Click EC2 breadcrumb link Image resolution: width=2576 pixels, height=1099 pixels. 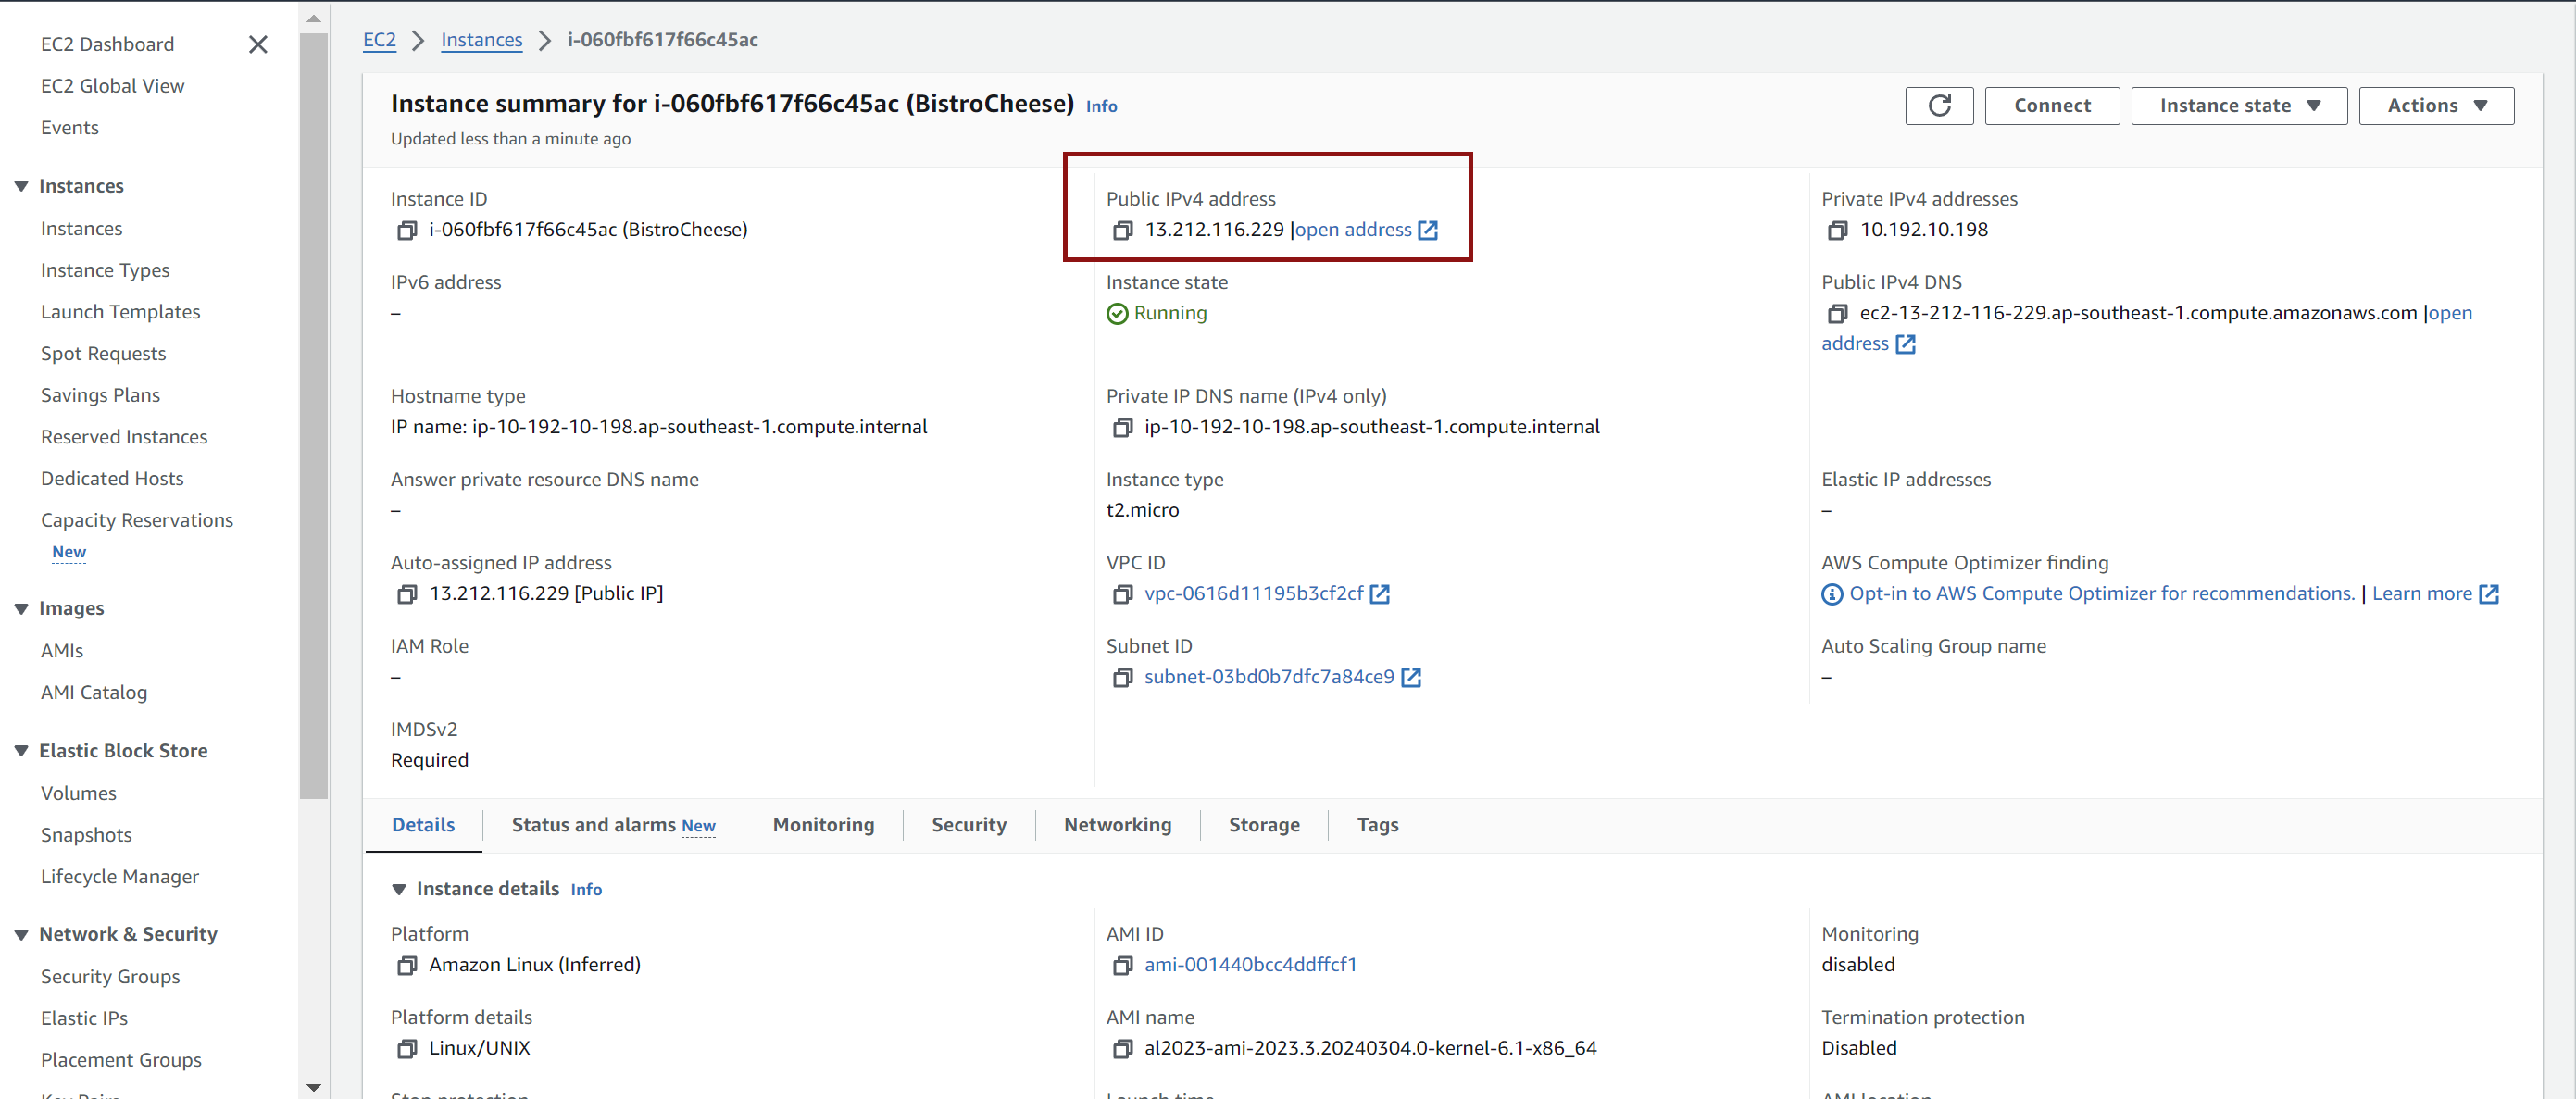[379, 40]
